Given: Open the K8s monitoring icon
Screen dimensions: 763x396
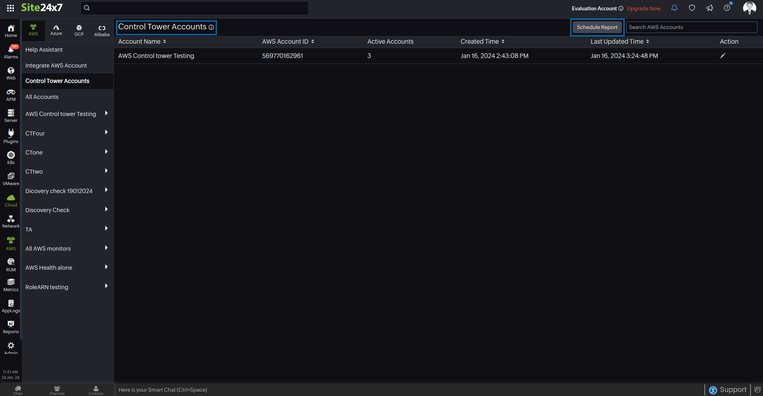Looking at the screenshot, I should click(x=11, y=157).
